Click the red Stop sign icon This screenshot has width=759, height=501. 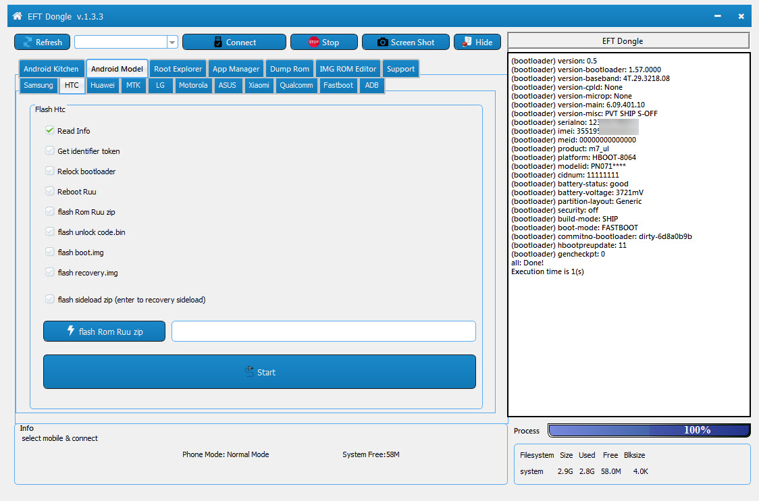(314, 42)
